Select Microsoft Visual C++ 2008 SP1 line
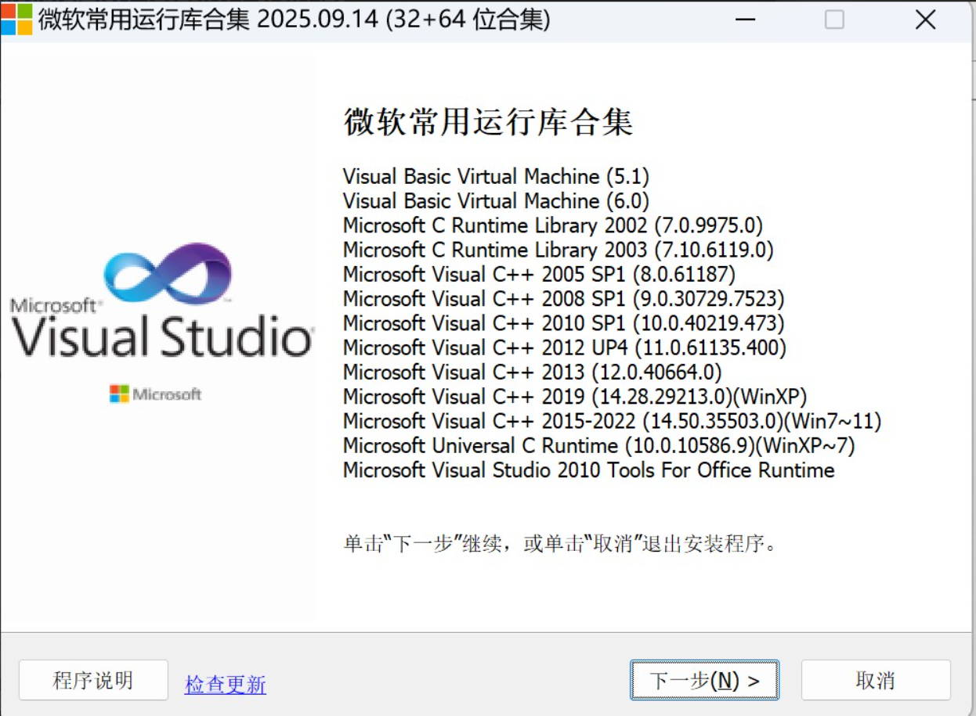The image size is (976, 716). pos(564,299)
